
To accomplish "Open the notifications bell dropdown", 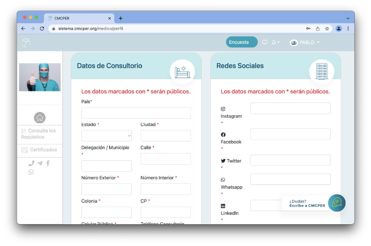I will tap(275, 42).
